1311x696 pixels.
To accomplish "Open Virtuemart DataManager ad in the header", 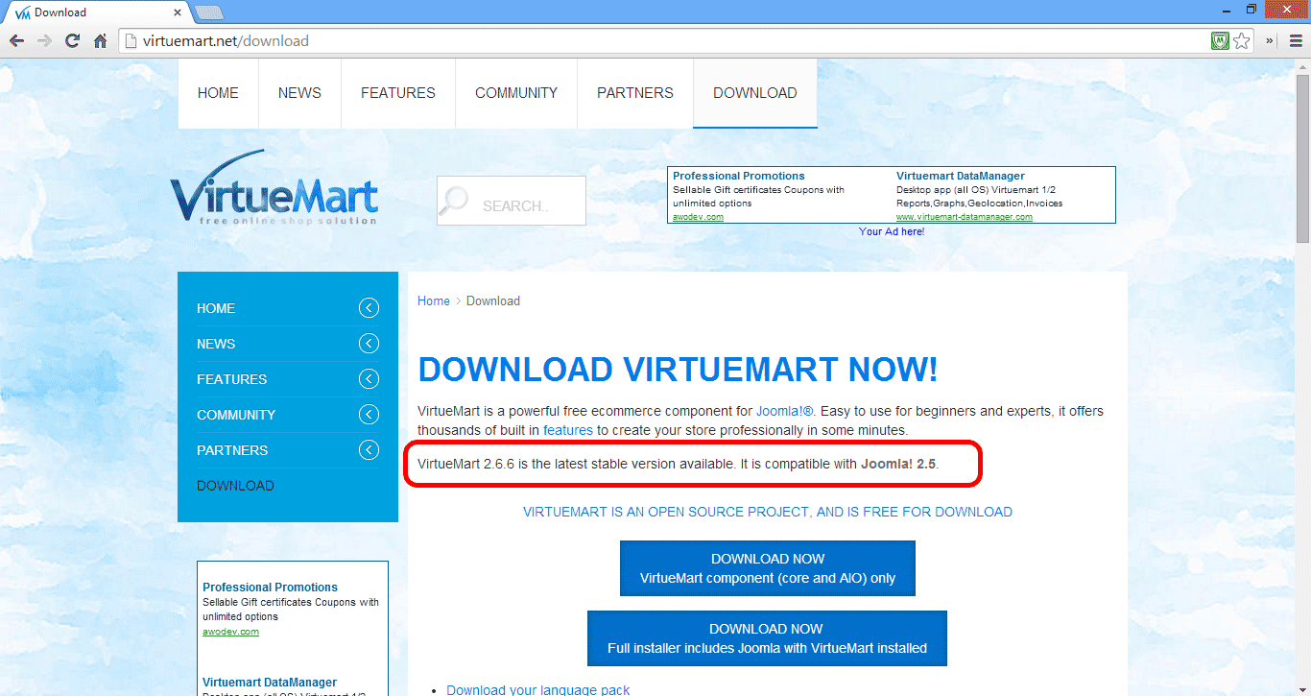I will click(x=961, y=176).
